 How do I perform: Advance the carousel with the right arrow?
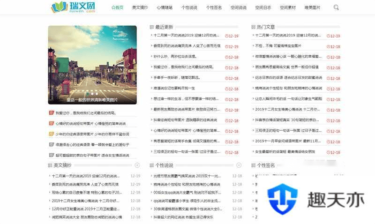point(129,65)
